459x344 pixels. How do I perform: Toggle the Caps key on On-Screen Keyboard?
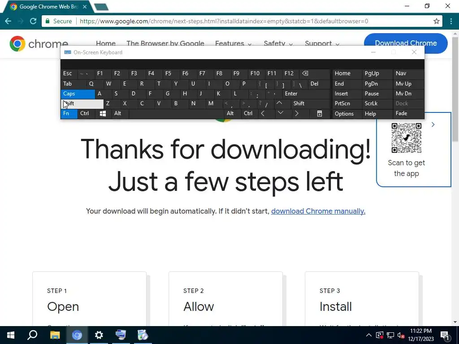coord(78,94)
